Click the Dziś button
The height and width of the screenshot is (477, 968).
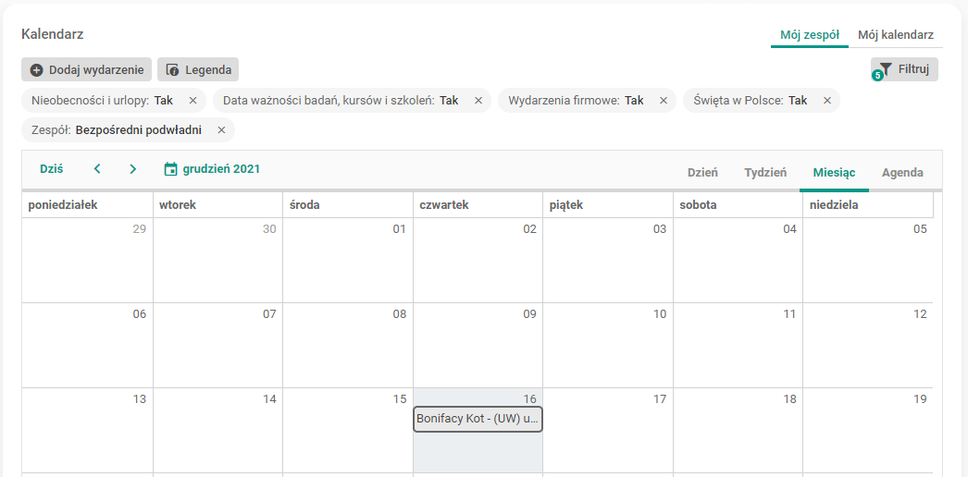click(52, 169)
